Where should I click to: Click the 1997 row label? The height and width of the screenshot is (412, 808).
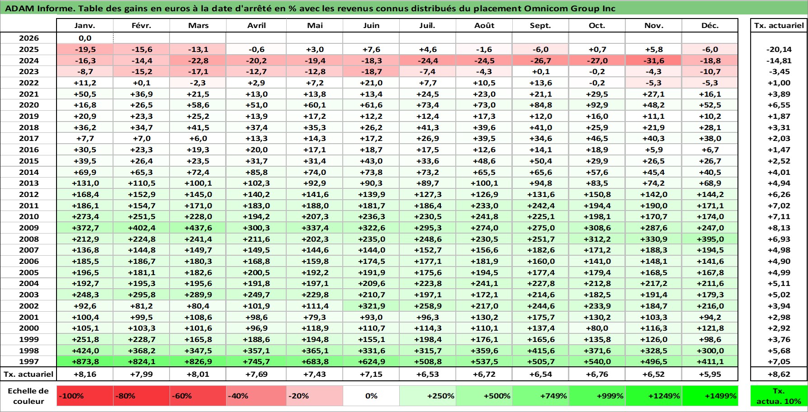coord(28,361)
